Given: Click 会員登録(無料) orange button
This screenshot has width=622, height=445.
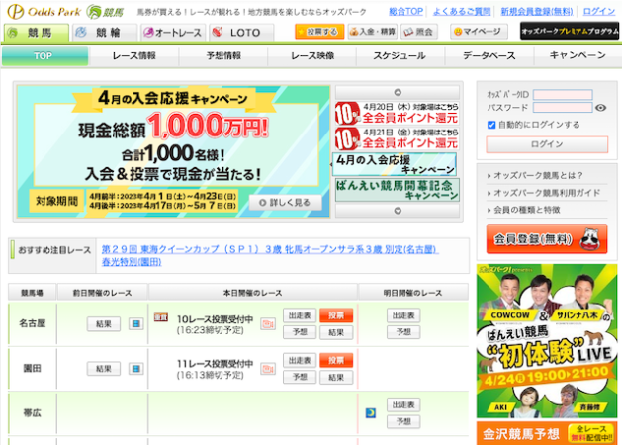Looking at the screenshot, I should click(x=547, y=239).
